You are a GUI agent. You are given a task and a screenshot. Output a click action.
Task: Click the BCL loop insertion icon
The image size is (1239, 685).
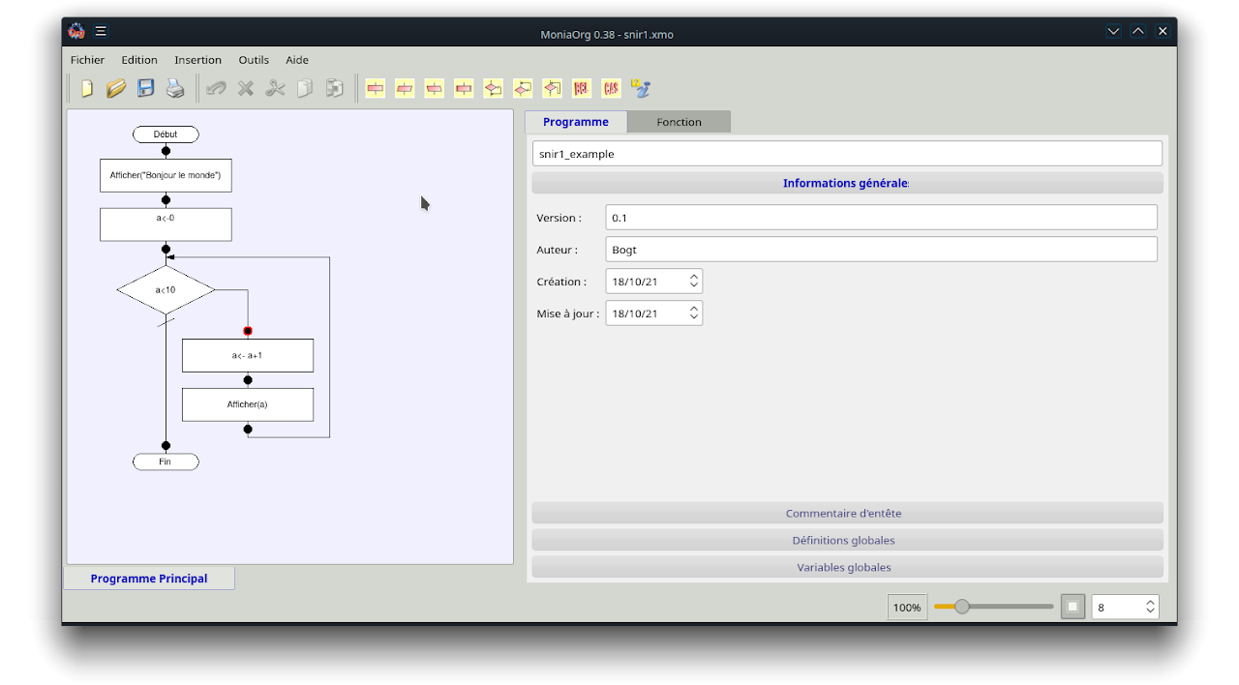(x=582, y=89)
